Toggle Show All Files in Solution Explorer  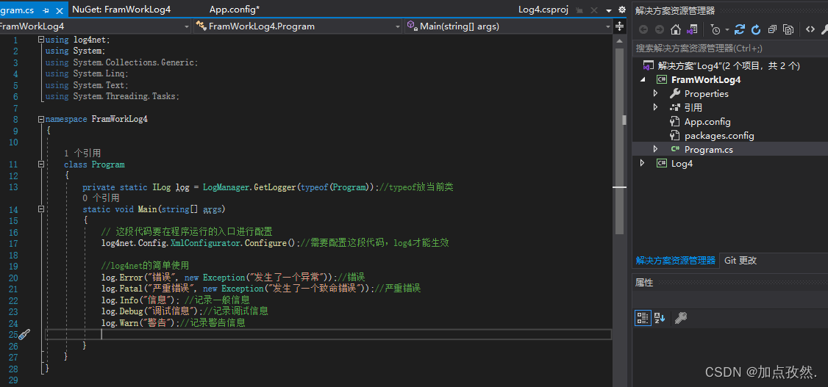coord(788,29)
